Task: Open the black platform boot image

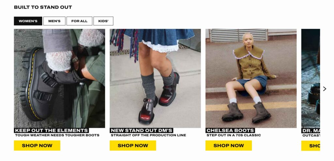Action: point(59,78)
